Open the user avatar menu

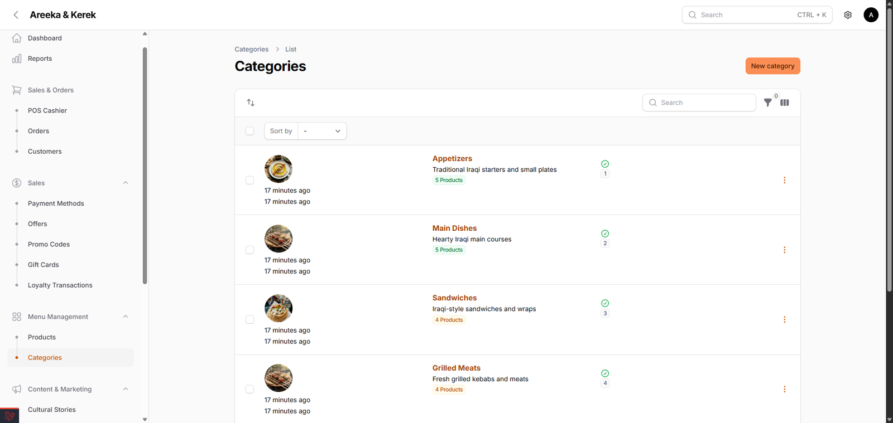point(871,15)
